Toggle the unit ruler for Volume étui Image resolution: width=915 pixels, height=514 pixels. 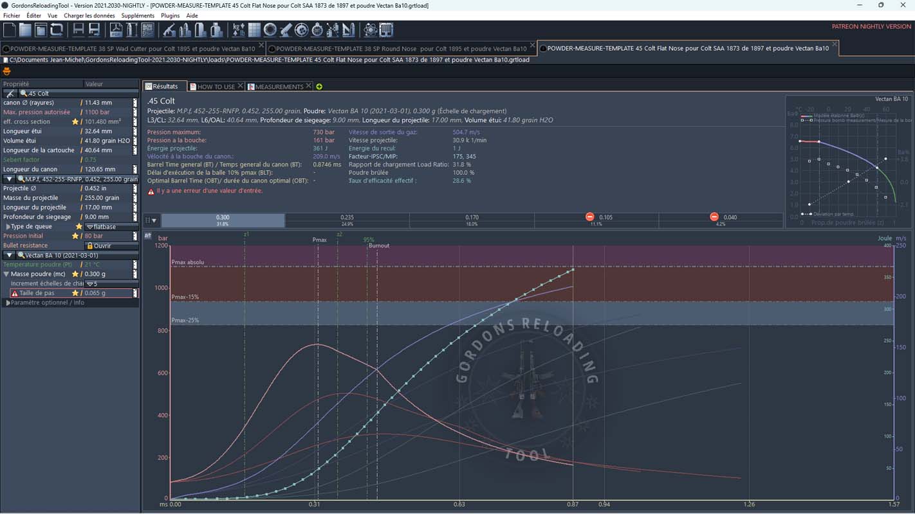[x=135, y=141]
